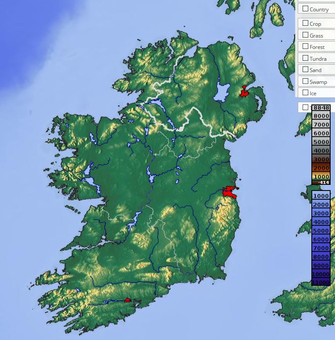
Task: Select the 11000 deepest depth swatch
Action: pyautogui.click(x=321, y=283)
